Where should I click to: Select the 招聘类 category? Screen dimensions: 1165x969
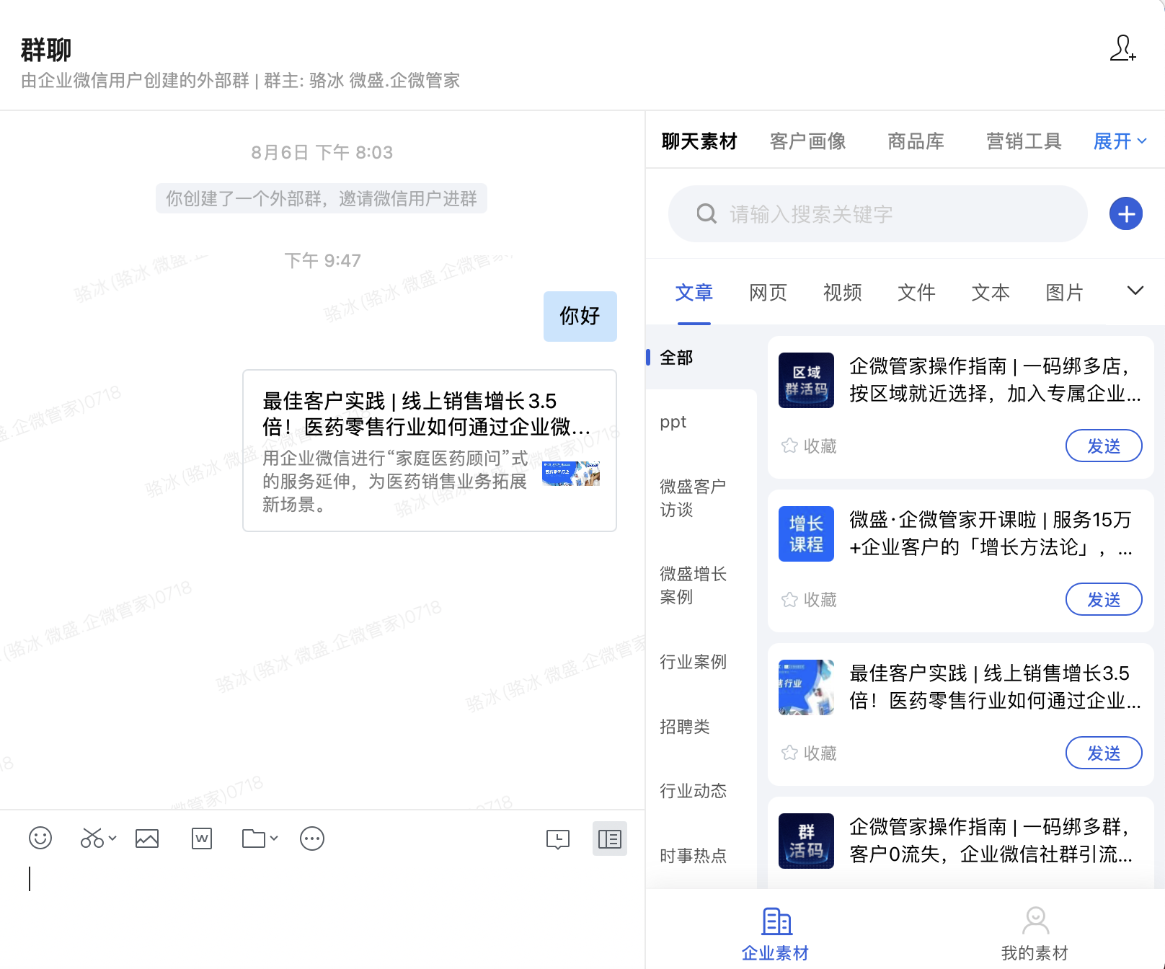point(685,727)
